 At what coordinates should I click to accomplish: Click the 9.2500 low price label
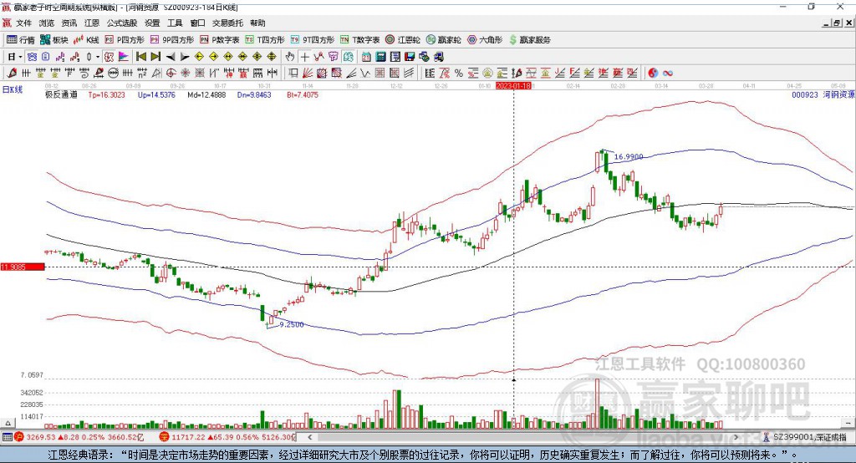(x=292, y=324)
